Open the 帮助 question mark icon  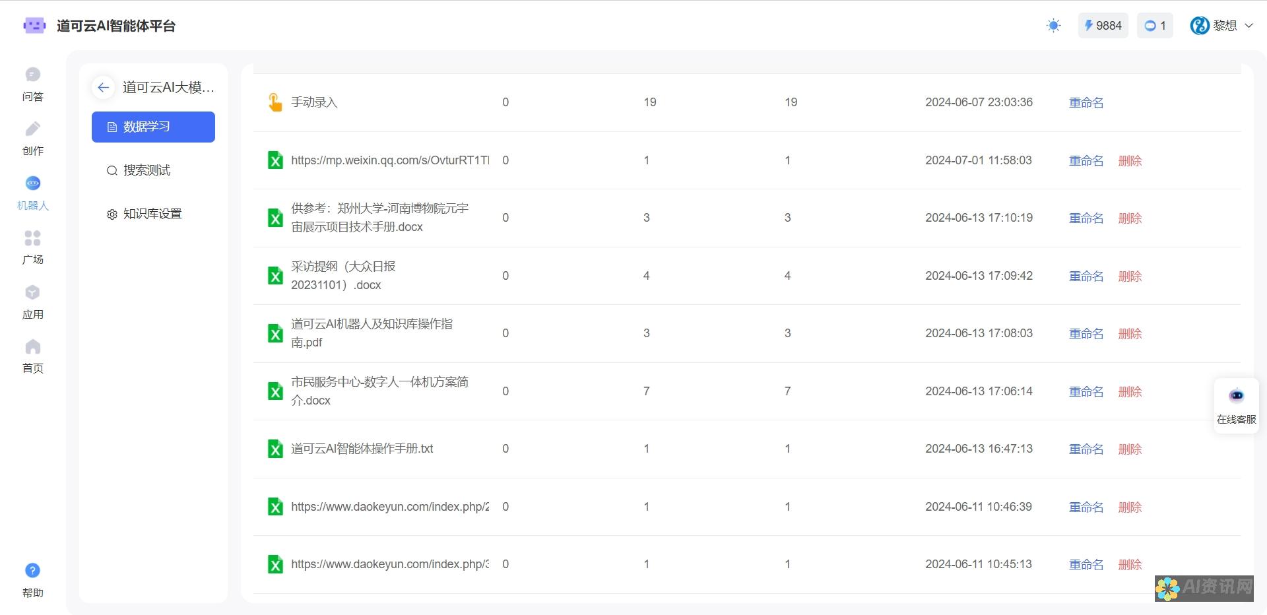pos(32,570)
